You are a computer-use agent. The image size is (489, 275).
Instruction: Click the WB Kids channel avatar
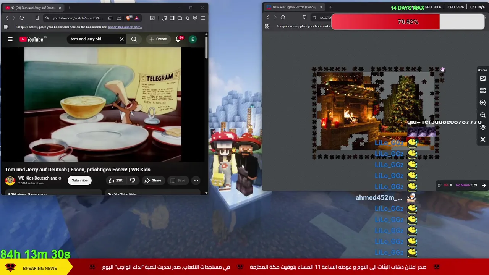point(10,180)
